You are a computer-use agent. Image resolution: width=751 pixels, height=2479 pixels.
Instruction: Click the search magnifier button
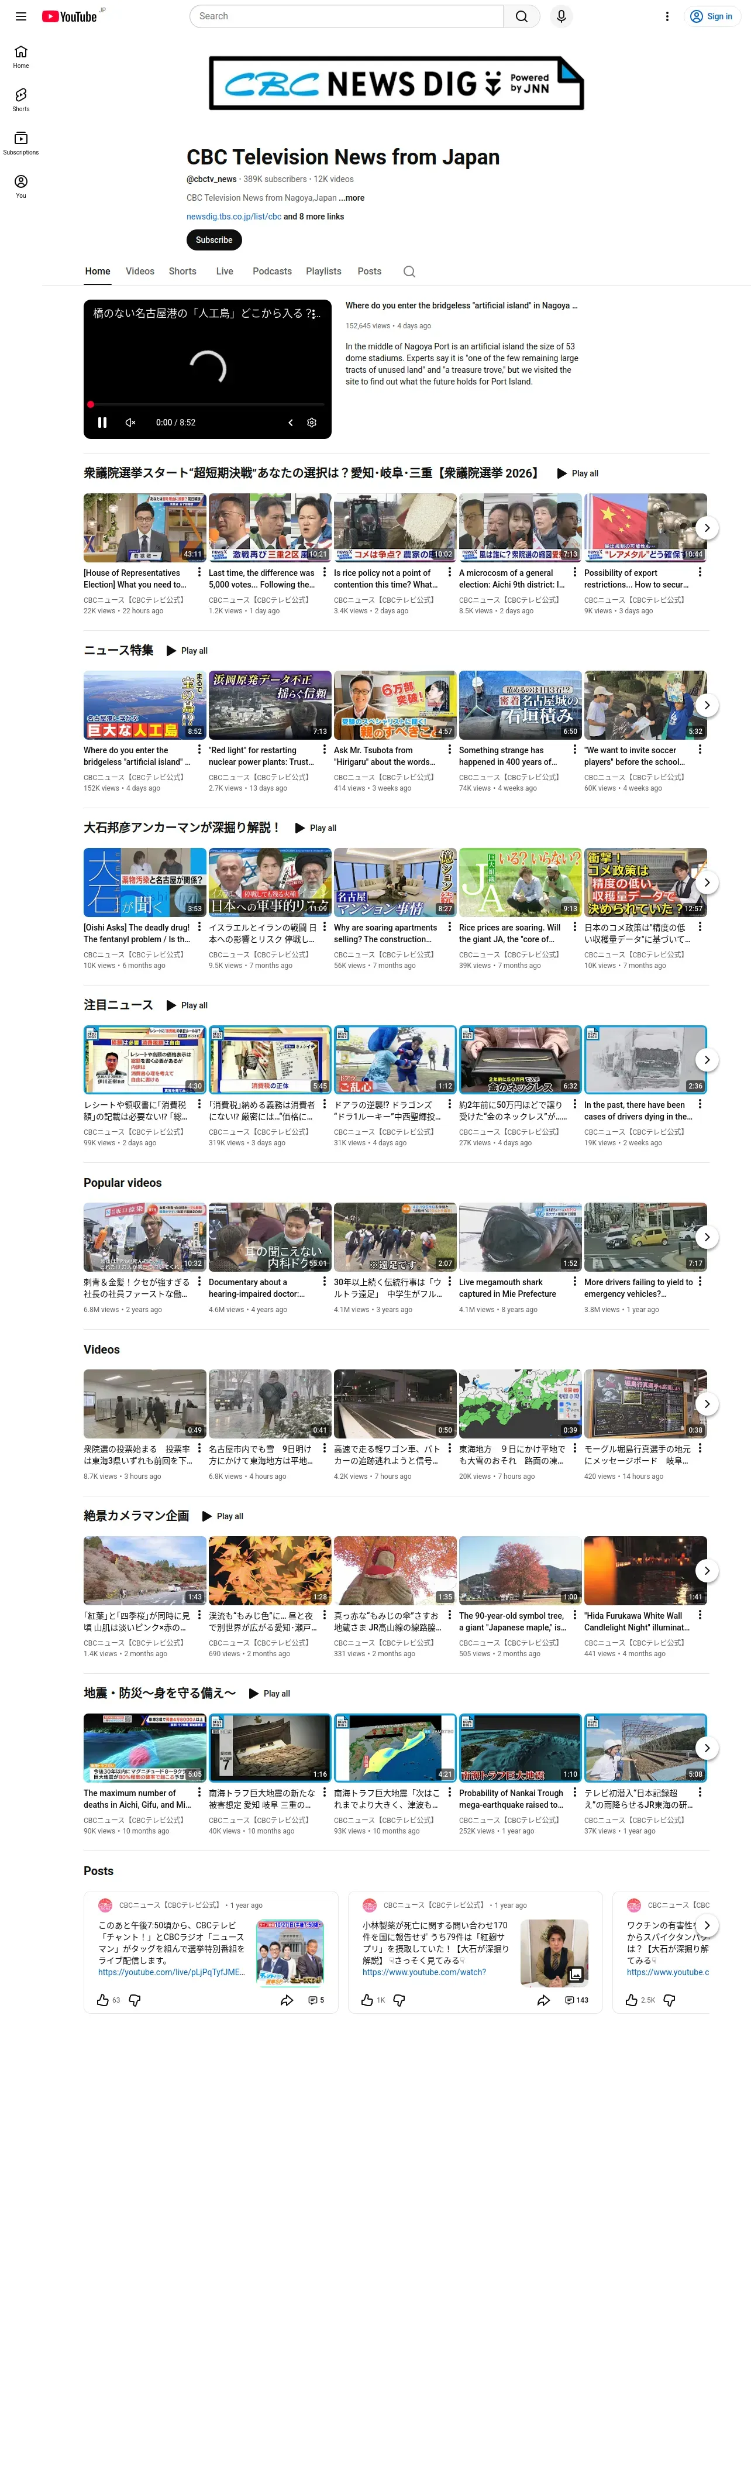point(521,16)
